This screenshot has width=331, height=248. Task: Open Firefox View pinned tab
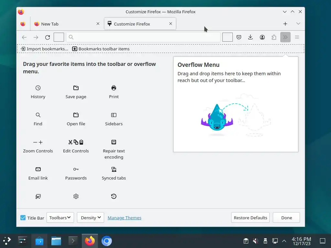[23, 24]
